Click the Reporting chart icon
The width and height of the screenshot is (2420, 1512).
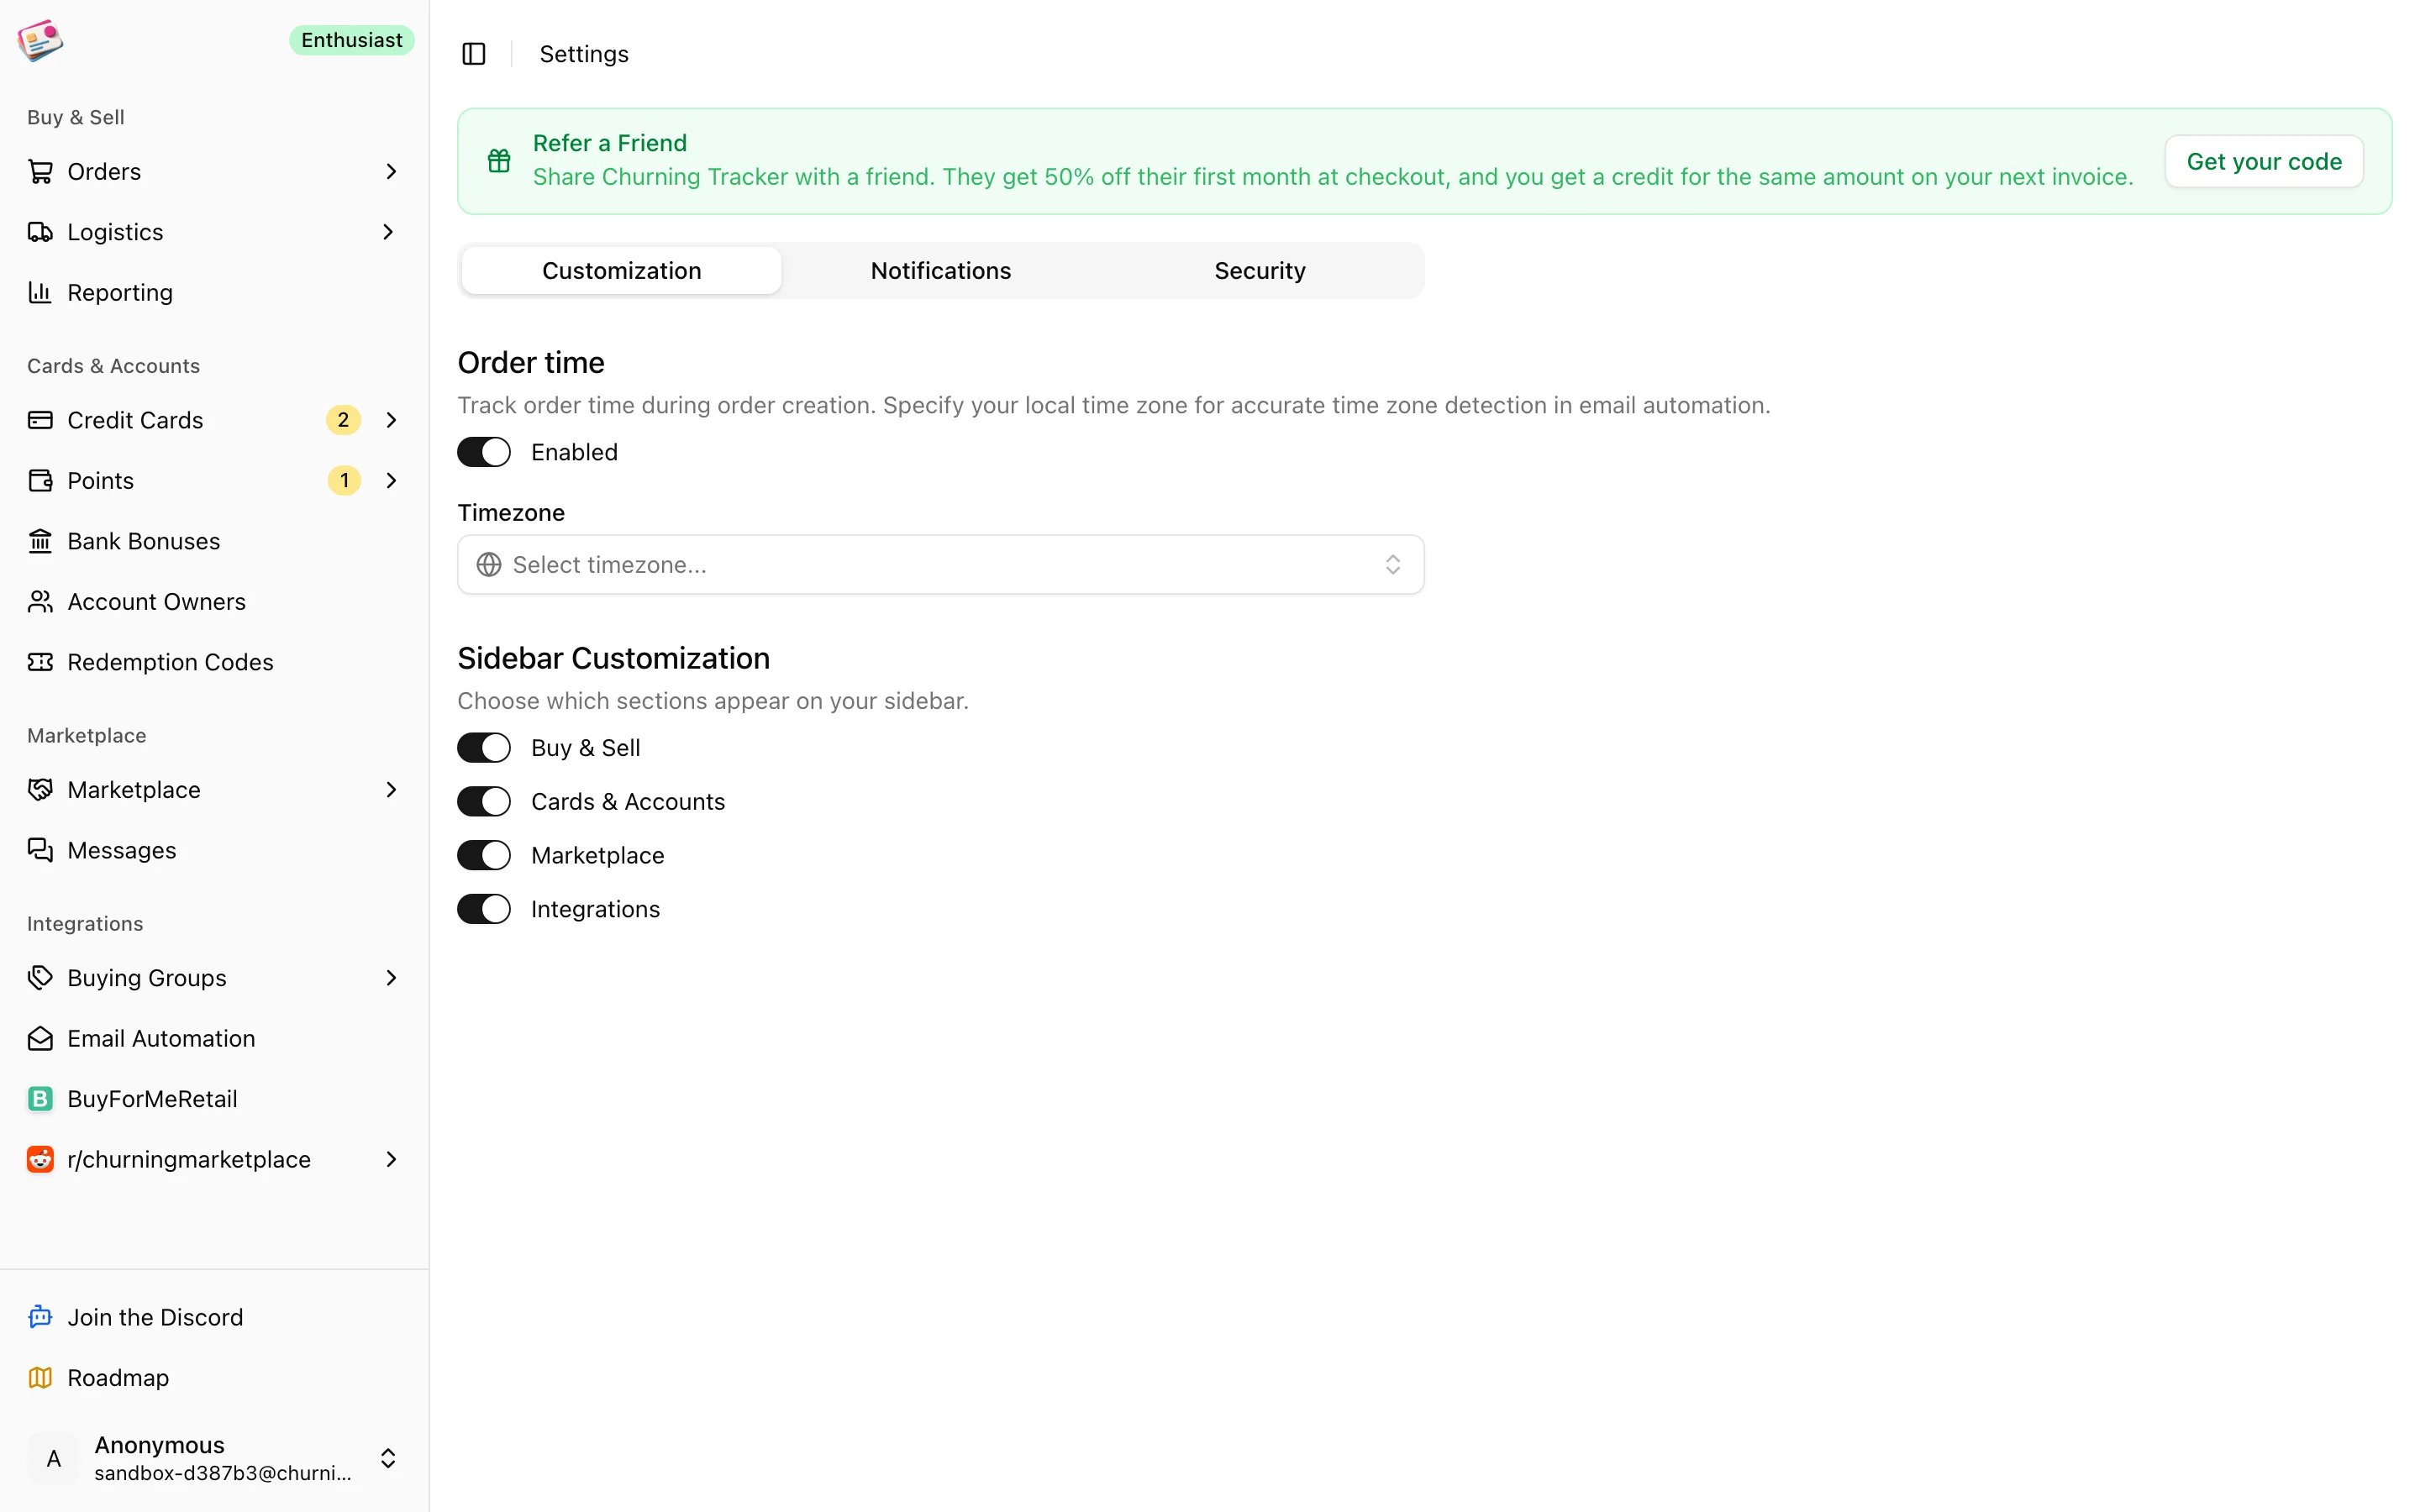click(x=40, y=293)
